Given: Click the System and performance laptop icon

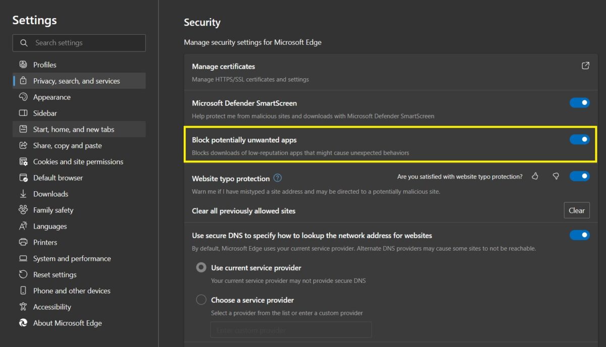Looking at the screenshot, I should coord(23,258).
